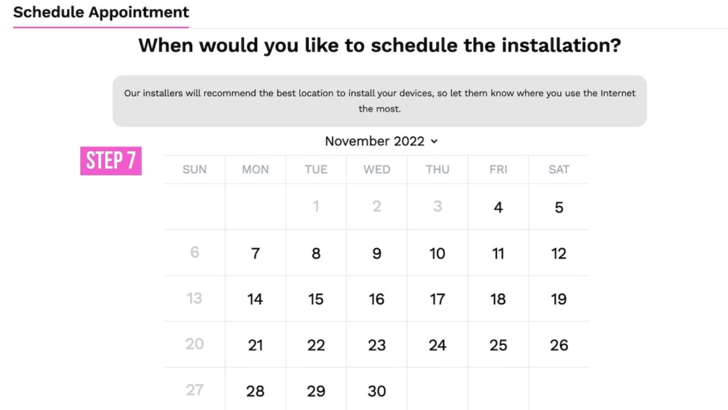The image size is (728, 410).
Task: Select November 7 as installation date
Action: (x=255, y=254)
